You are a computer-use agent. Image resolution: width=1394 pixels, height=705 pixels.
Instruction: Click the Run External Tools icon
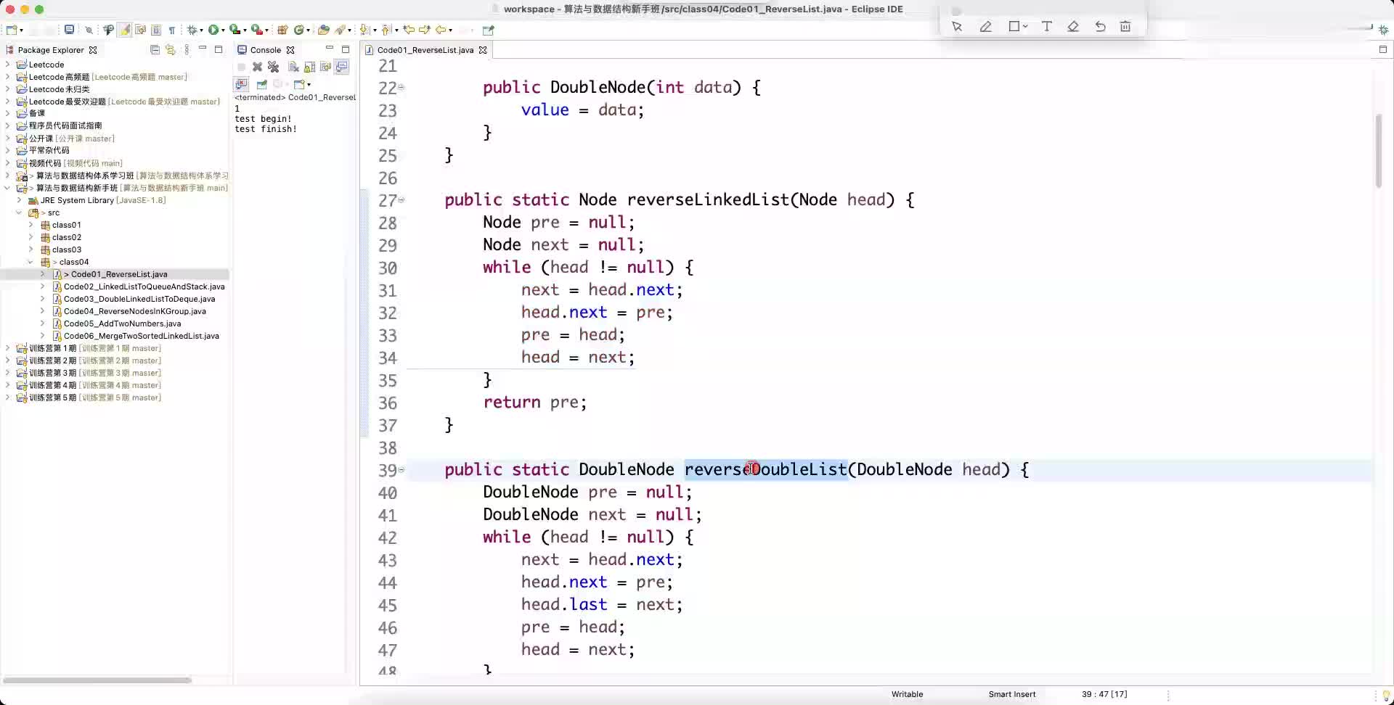click(256, 30)
